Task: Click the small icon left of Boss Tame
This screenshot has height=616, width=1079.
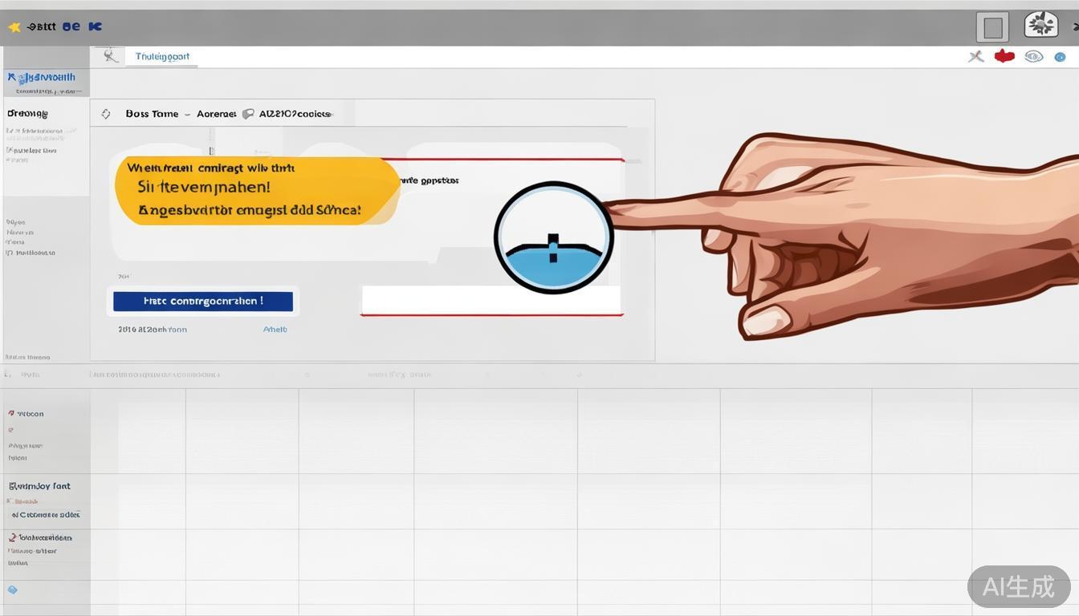Action: click(x=106, y=114)
